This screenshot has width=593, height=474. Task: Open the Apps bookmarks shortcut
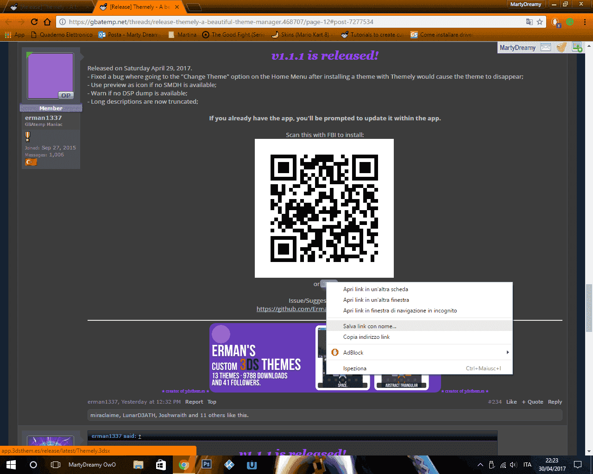(14, 35)
